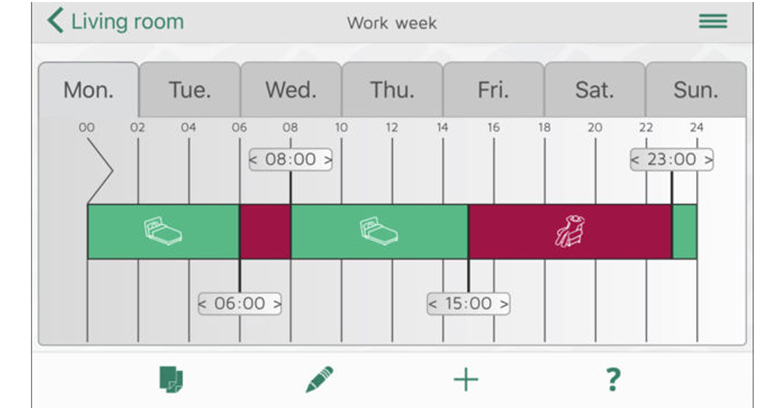The height and width of the screenshot is (408, 784).
Task: Go back to Living room
Action: click(116, 21)
